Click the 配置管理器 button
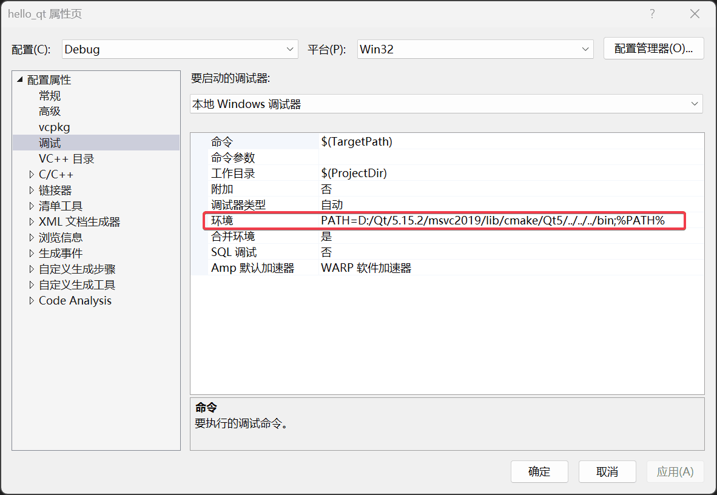 653,49
